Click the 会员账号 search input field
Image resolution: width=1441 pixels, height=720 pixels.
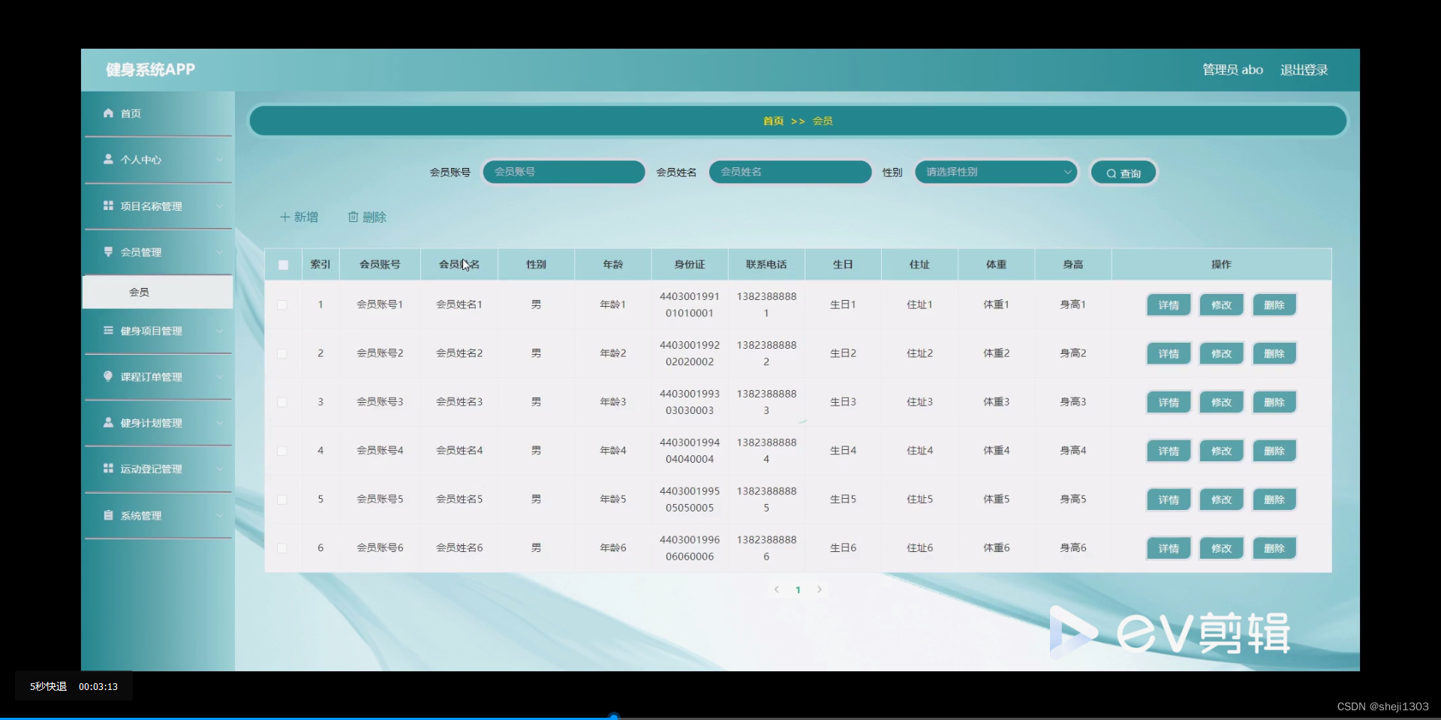pyautogui.click(x=564, y=172)
